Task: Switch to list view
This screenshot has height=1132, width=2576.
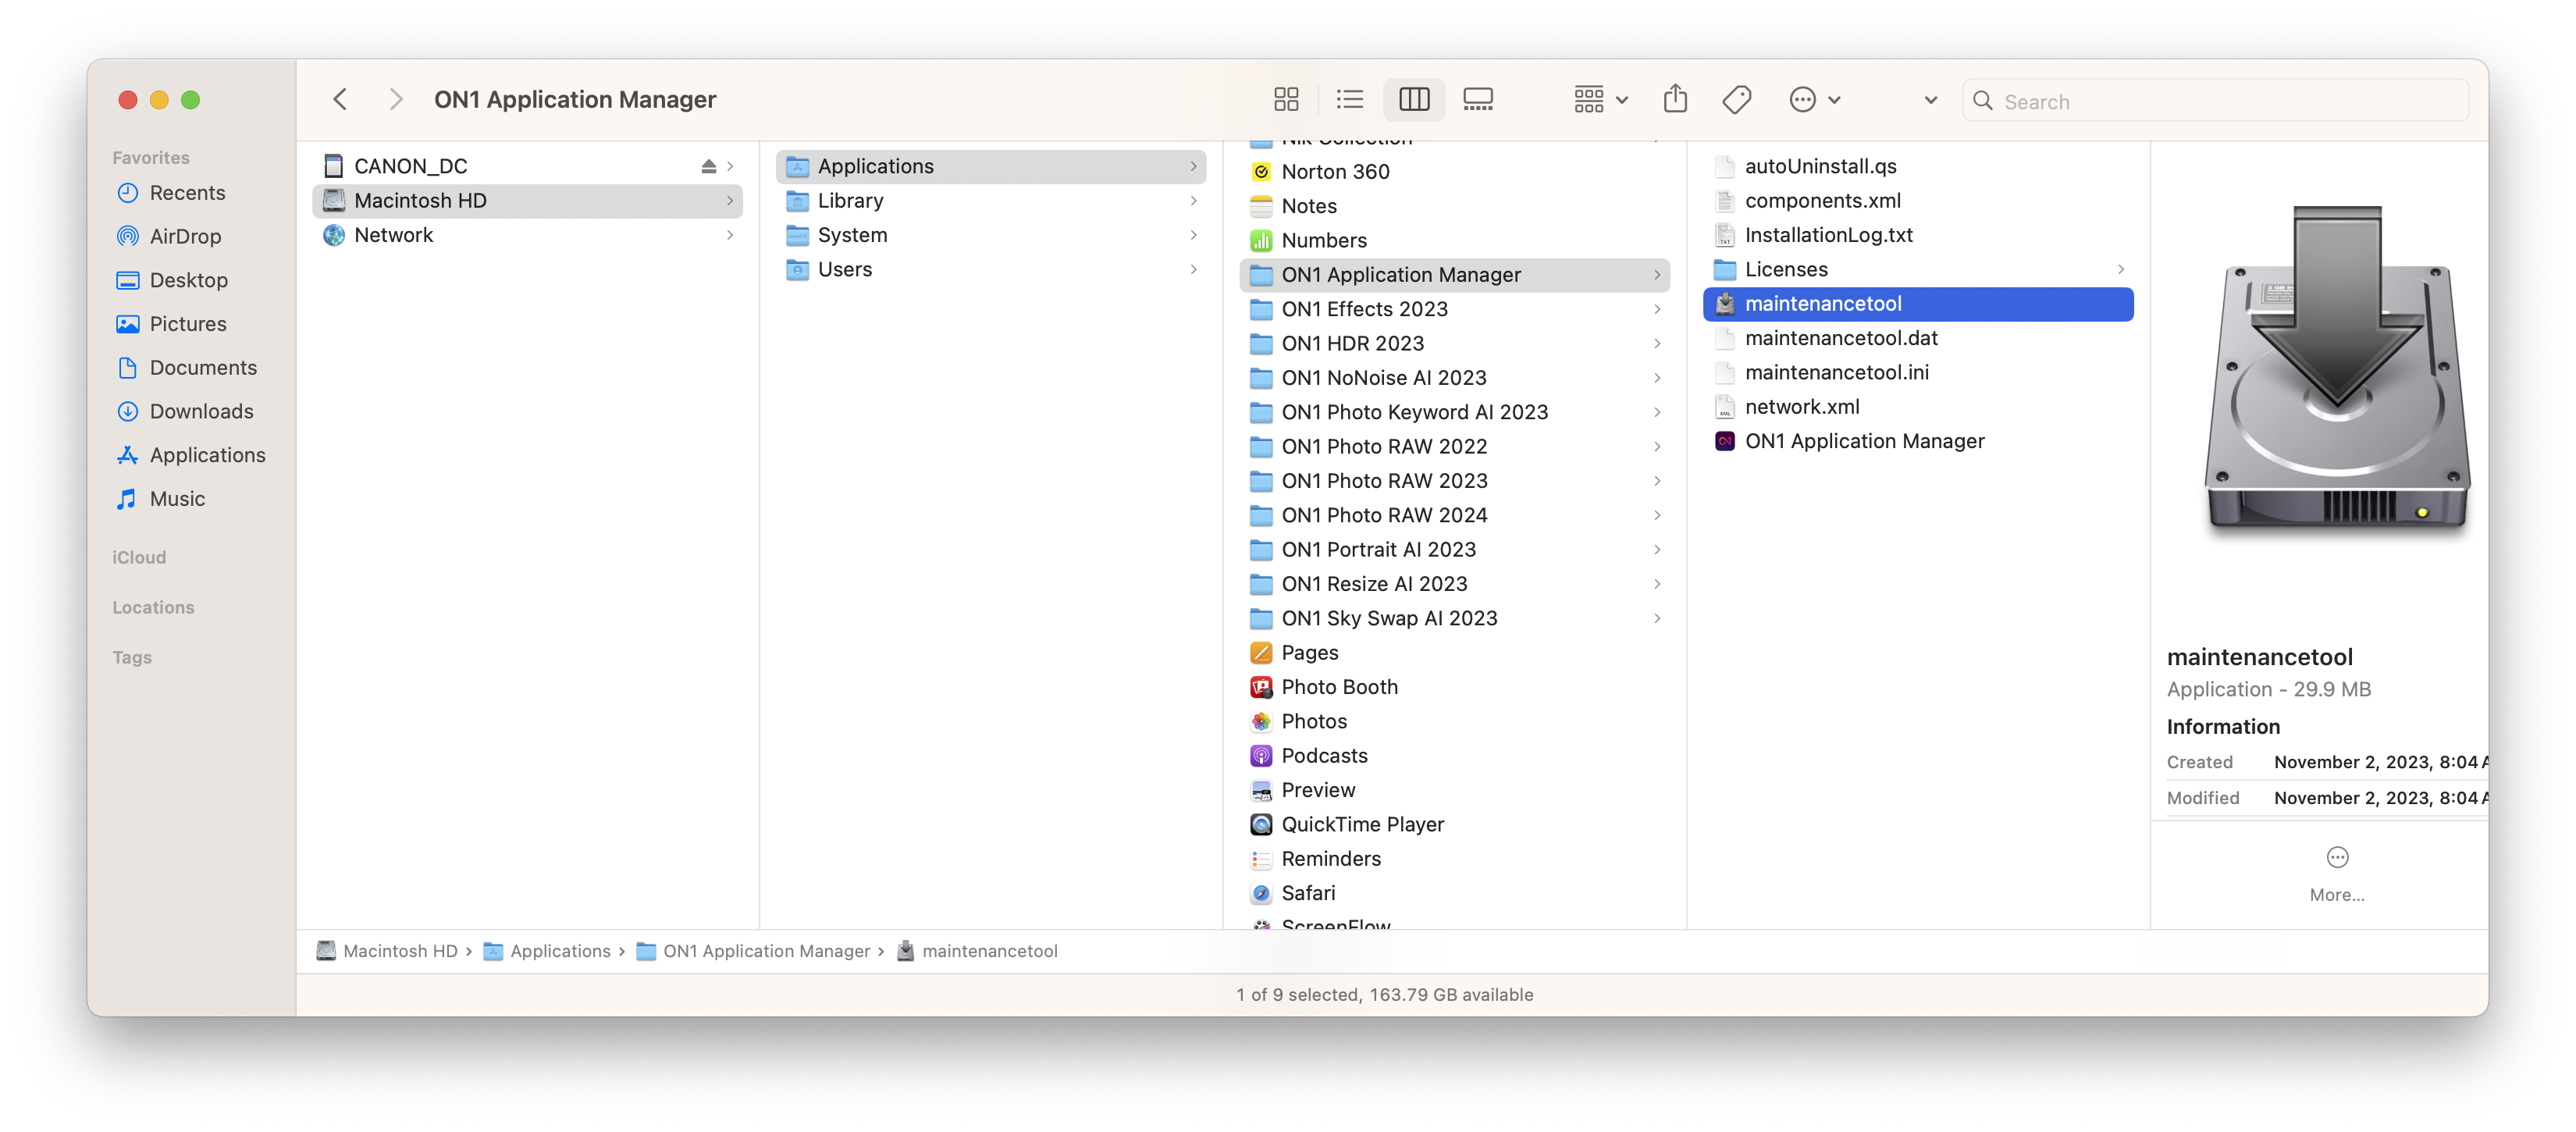Action: [x=1350, y=99]
